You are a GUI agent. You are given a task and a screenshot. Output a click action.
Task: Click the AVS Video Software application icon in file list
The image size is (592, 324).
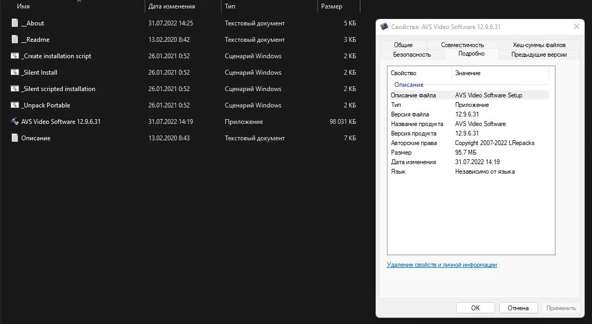pos(15,121)
